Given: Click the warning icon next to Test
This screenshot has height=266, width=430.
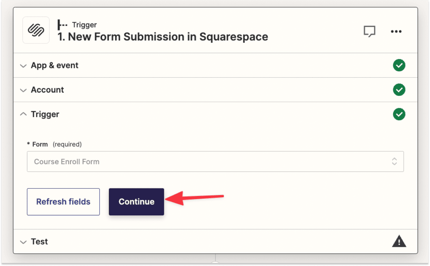Looking at the screenshot, I should 399,241.
